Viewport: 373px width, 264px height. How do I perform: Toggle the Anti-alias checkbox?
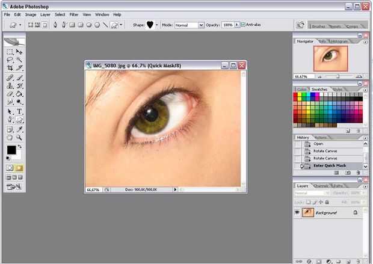tap(243, 25)
